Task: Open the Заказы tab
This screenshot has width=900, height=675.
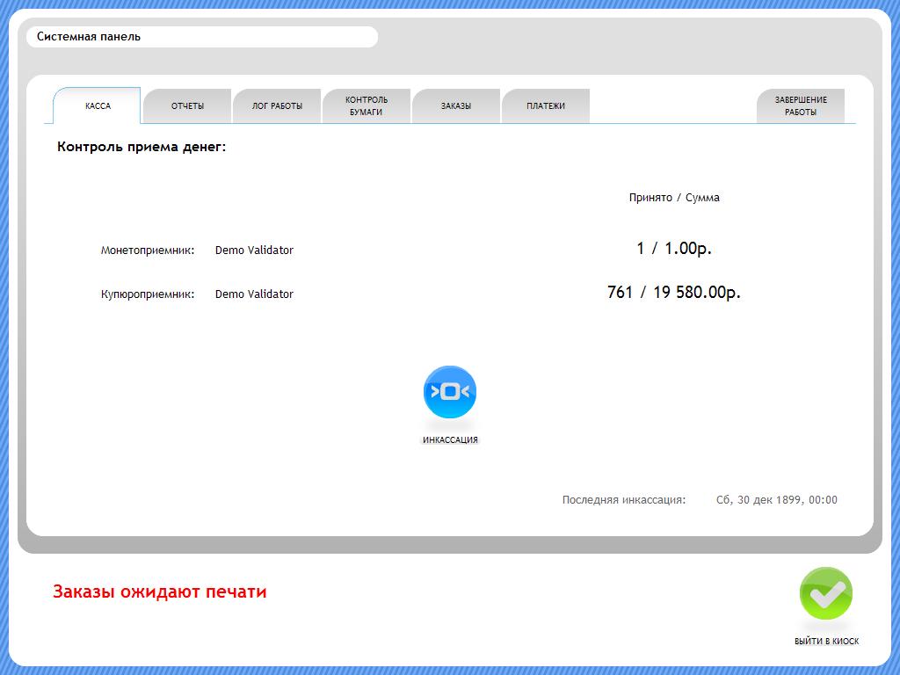Action: point(456,106)
